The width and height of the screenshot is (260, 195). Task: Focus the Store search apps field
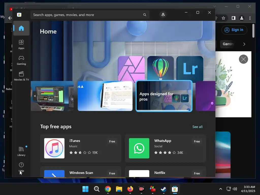click(x=90, y=15)
